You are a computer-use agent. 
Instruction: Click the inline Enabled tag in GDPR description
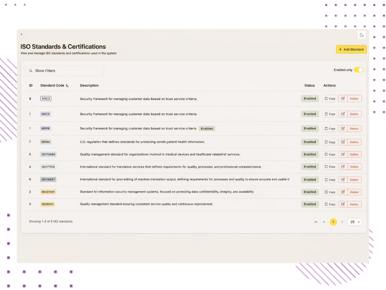207,129
